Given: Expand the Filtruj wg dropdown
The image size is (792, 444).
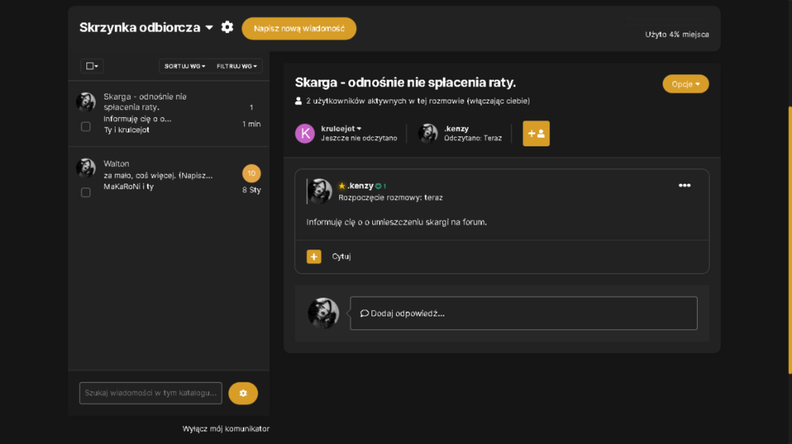Looking at the screenshot, I should [236, 66].
